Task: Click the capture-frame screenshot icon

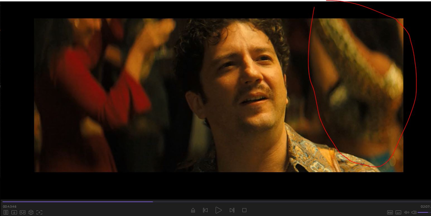Action: [x=39, y=212]
